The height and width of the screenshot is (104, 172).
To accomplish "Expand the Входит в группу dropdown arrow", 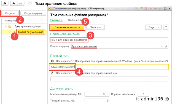I will coord(162,46).
